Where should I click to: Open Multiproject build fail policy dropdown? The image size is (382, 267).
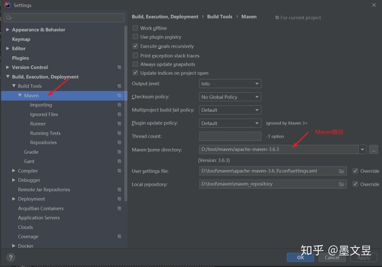[x=230, y=110]
